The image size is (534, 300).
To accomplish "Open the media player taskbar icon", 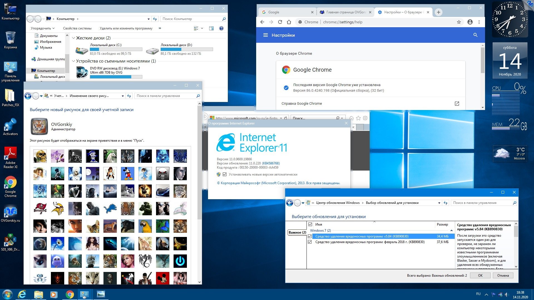I will 54,294.
